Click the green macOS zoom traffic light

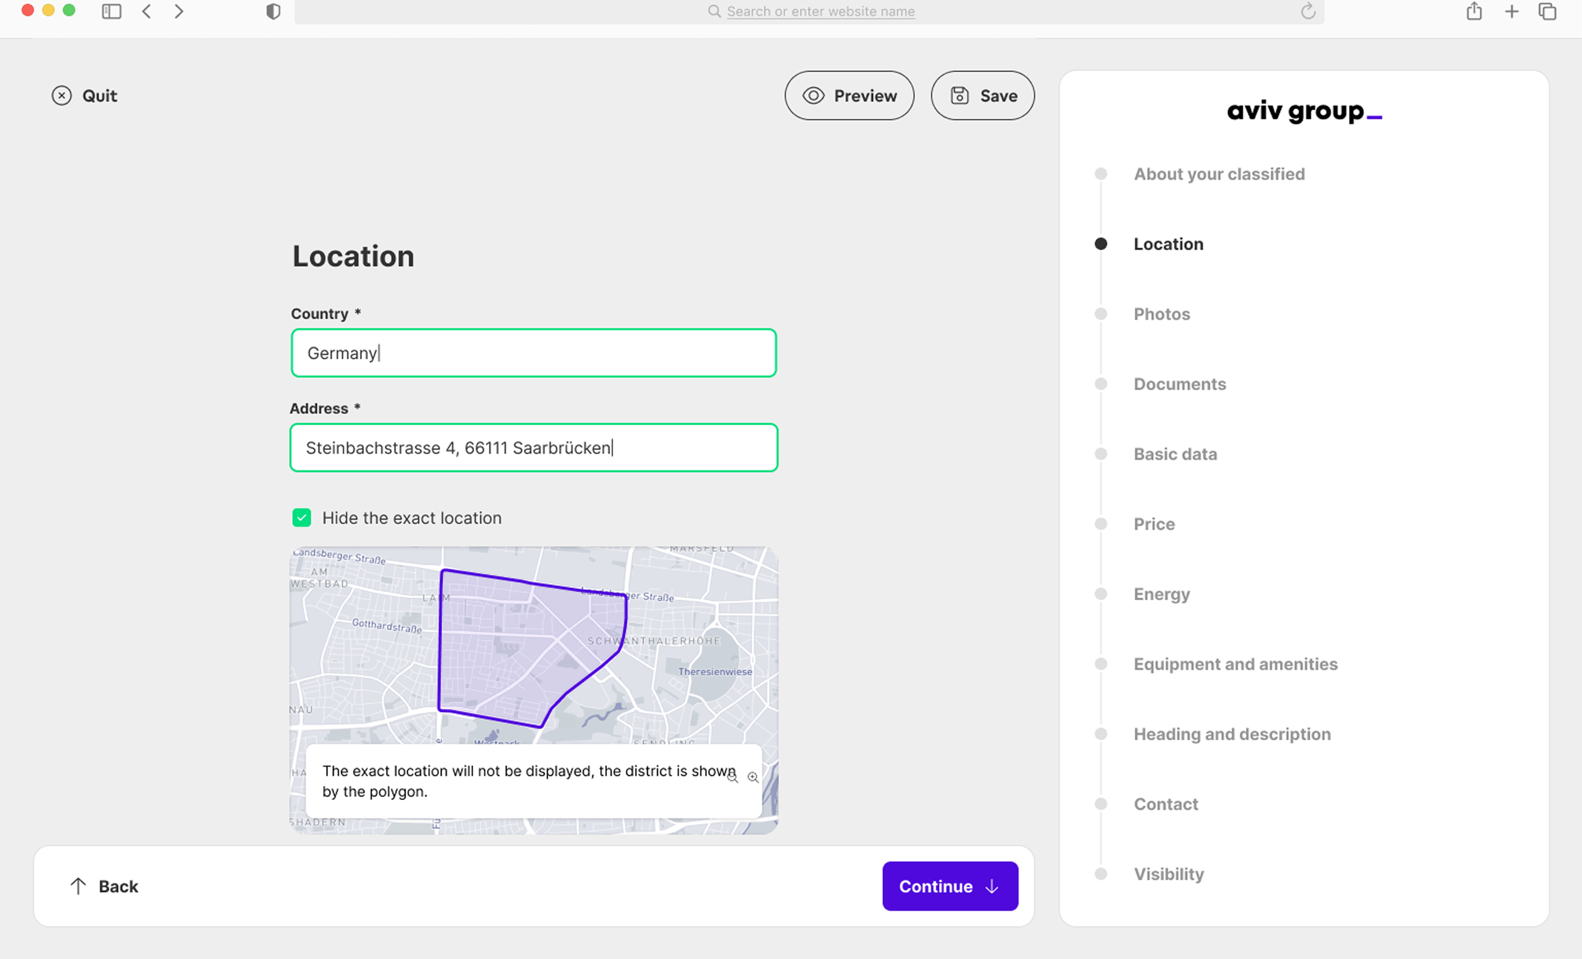(x=69, y=10)
